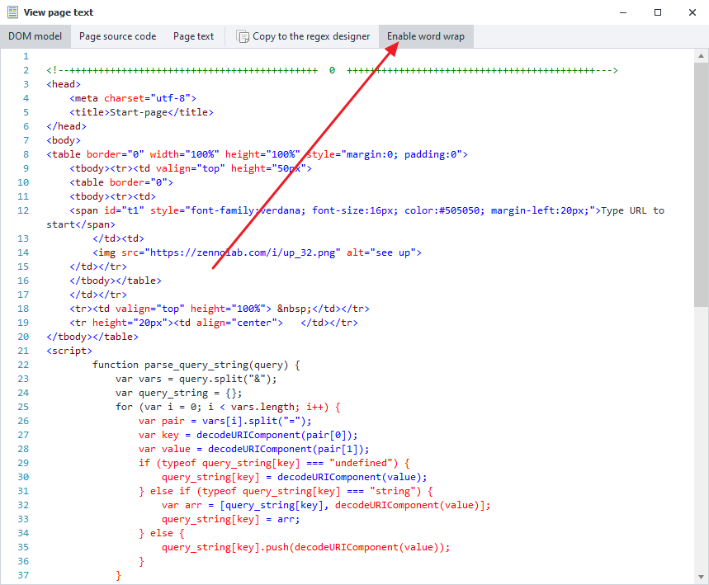
Task: Click the View page text window icon
Action: click(12, 12)
